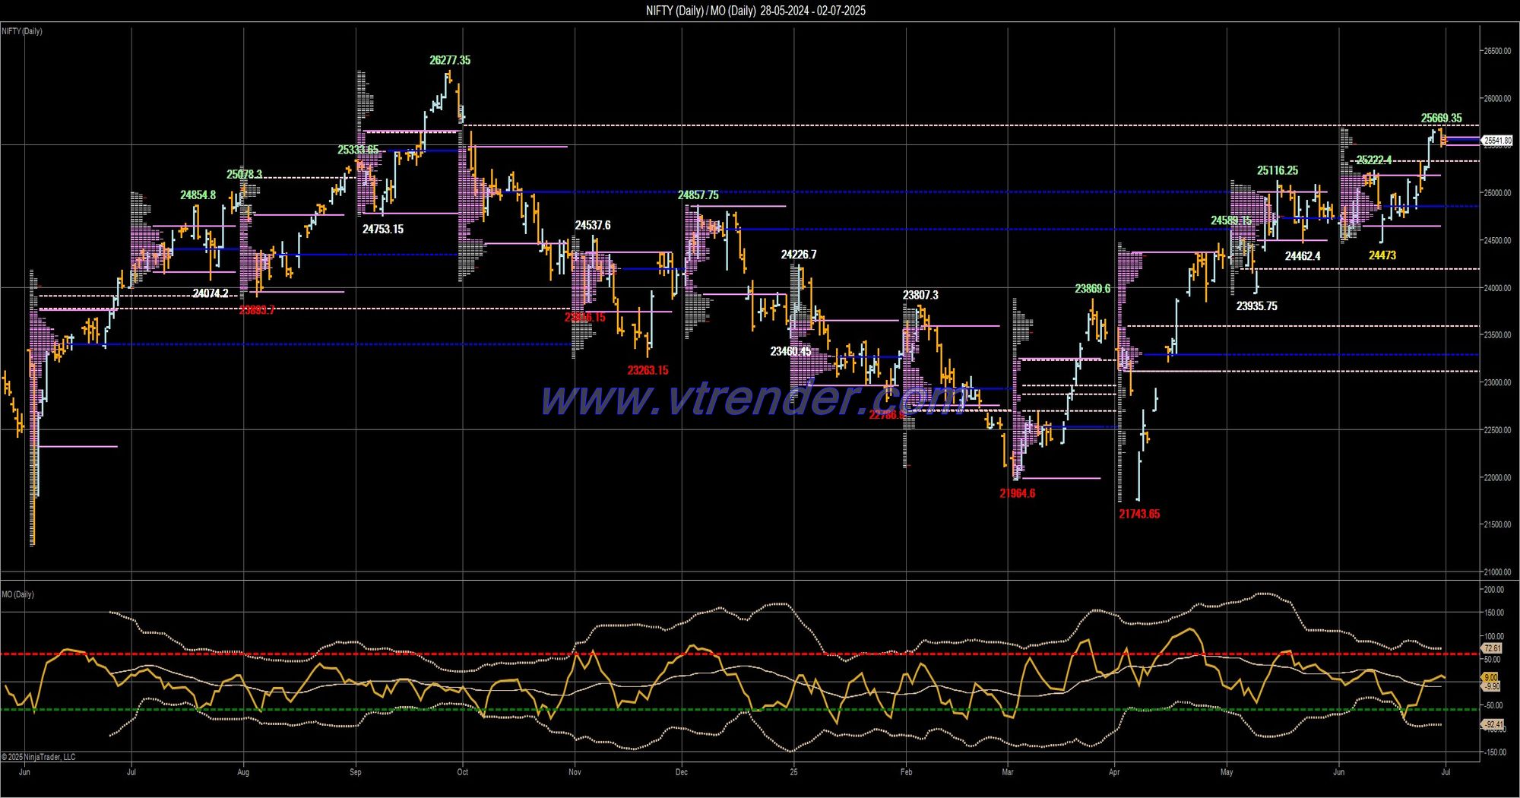Click the 24226.7 price label
The width and height of the screenshot is (1520, 798).
(x=799, y=255)
